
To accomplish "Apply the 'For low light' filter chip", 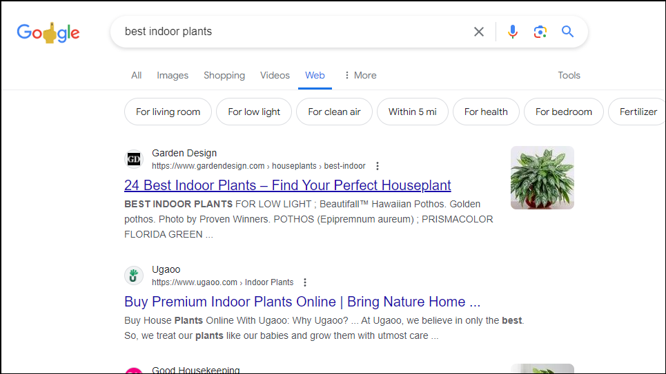I will pyautogui.click(x=254, y=112).
